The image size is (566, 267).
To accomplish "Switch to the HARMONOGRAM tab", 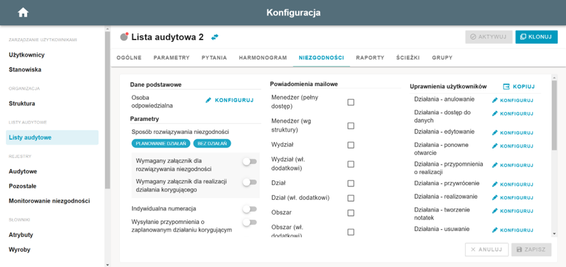I will click(263, 57).
